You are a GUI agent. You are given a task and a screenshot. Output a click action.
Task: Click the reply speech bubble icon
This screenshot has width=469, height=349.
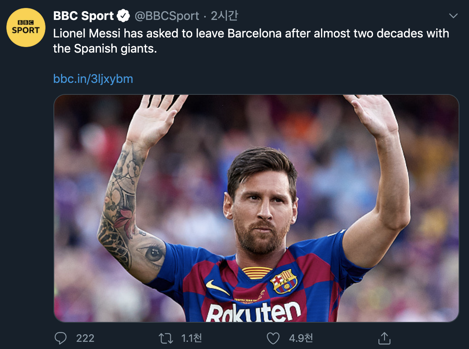click(x=61, y=338)
